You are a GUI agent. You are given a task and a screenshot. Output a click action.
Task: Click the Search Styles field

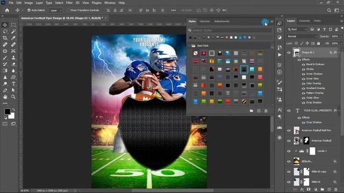[x=232, y=31]
